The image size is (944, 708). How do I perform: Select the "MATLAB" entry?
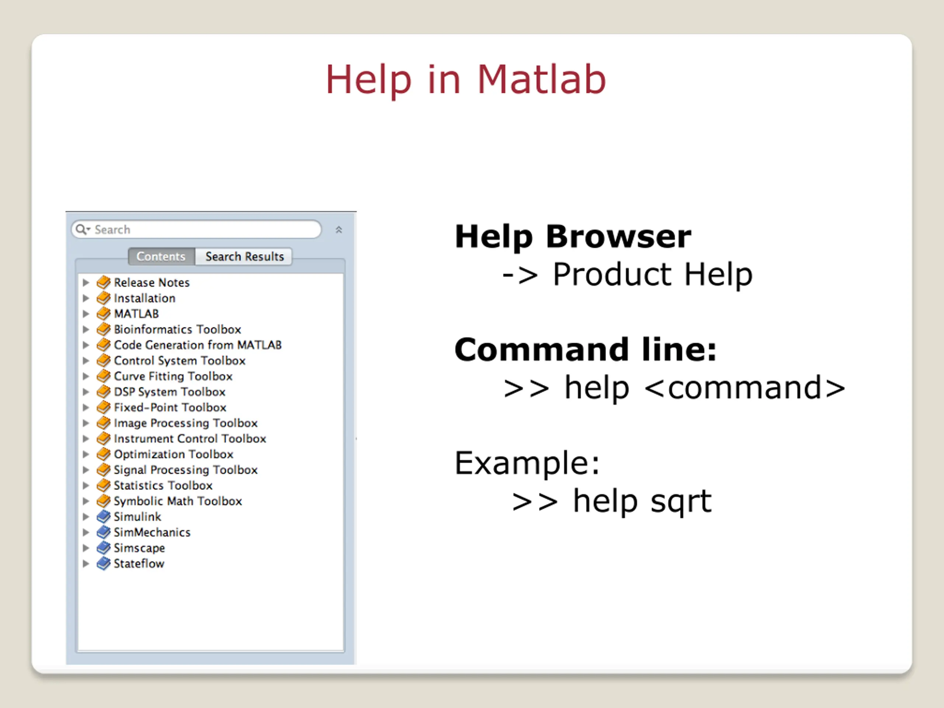point(136,314)
